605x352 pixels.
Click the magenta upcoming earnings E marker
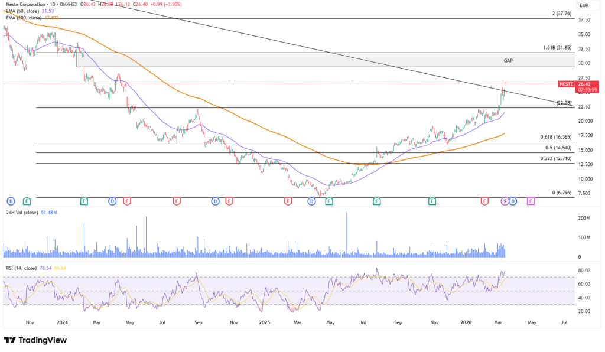(x=531, y=201)
